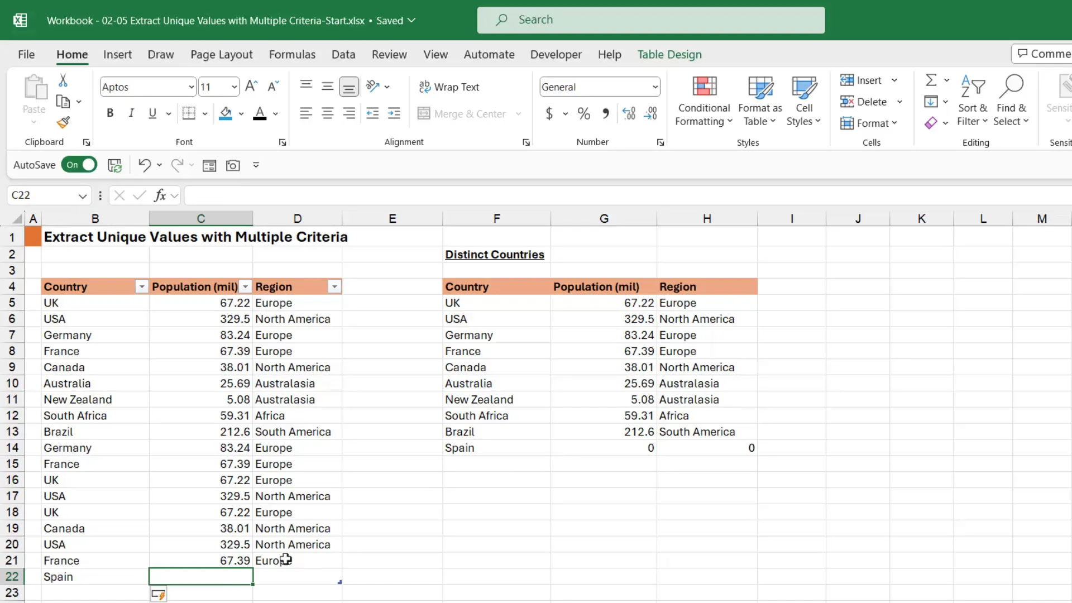
Task: Open Table Design tab
Action: 669,54
